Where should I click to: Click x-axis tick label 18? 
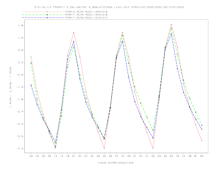67,156
